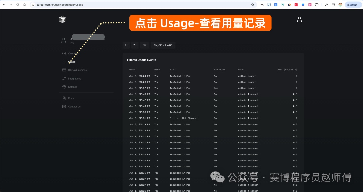Bookmark this page with the star icon
The image size is (363, 192).
[252, 5]
